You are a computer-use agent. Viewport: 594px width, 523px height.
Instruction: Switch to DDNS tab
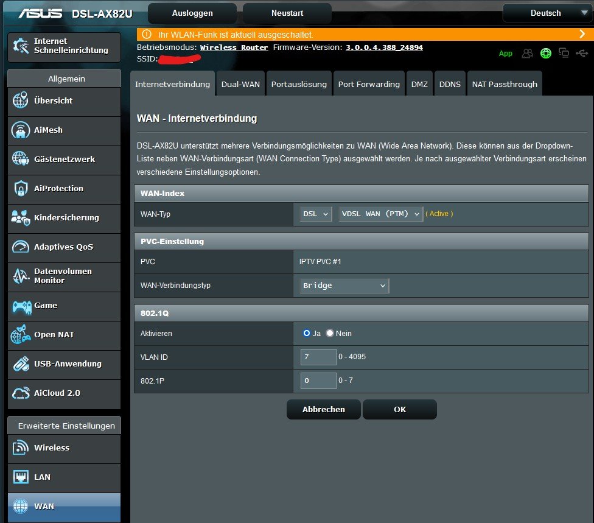(x=450, y=84)
